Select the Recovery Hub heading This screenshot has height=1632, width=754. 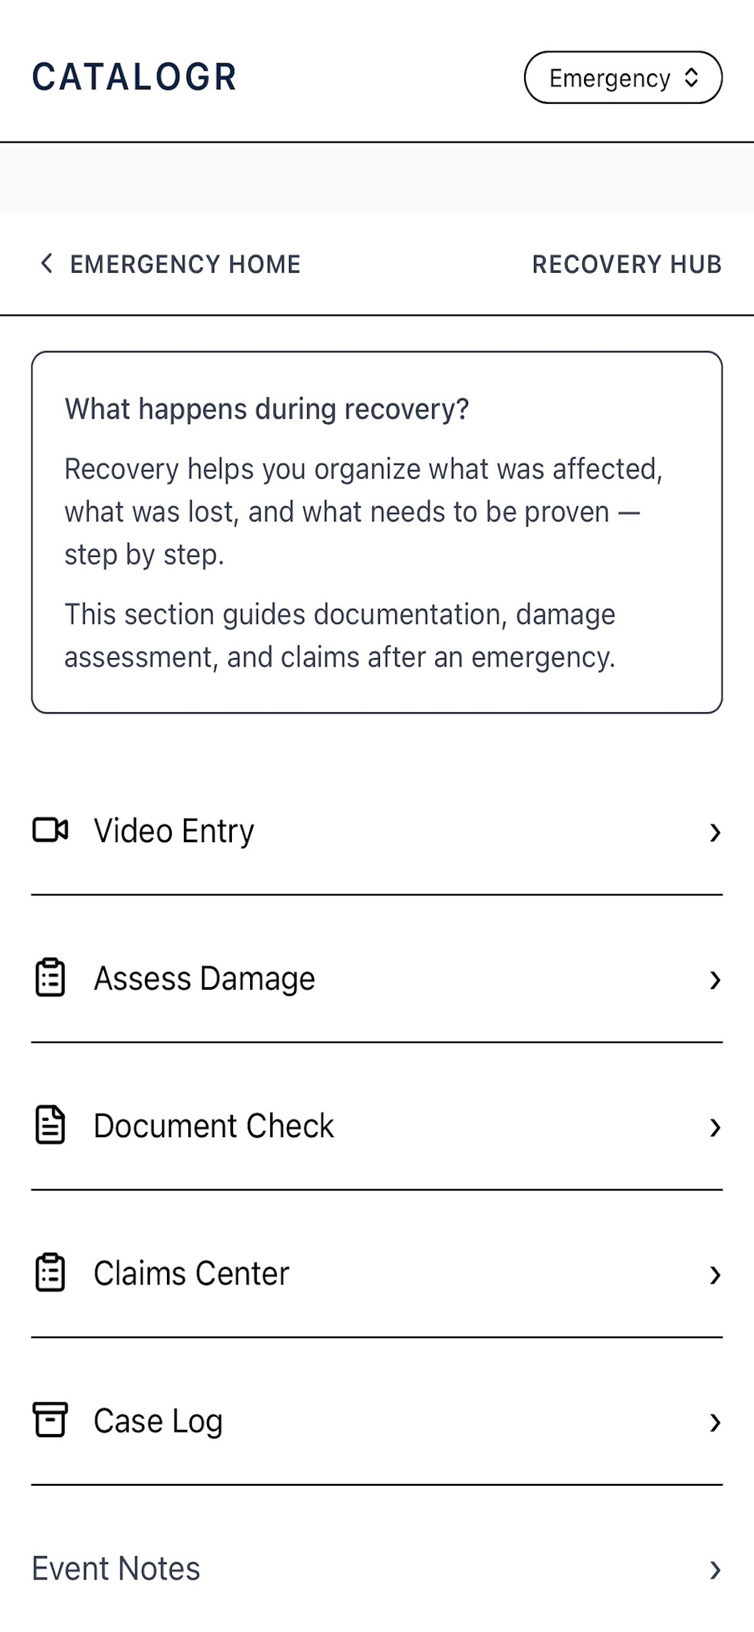[x=627, y=264]
